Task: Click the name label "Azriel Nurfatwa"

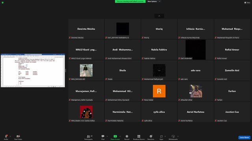Action: 186,121
